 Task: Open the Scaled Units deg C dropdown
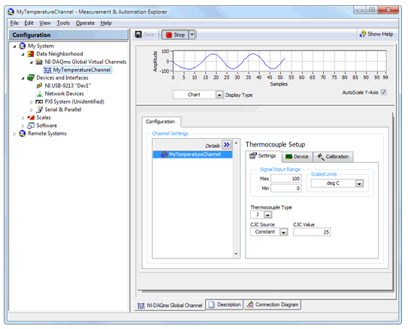[x=359, y=183]
